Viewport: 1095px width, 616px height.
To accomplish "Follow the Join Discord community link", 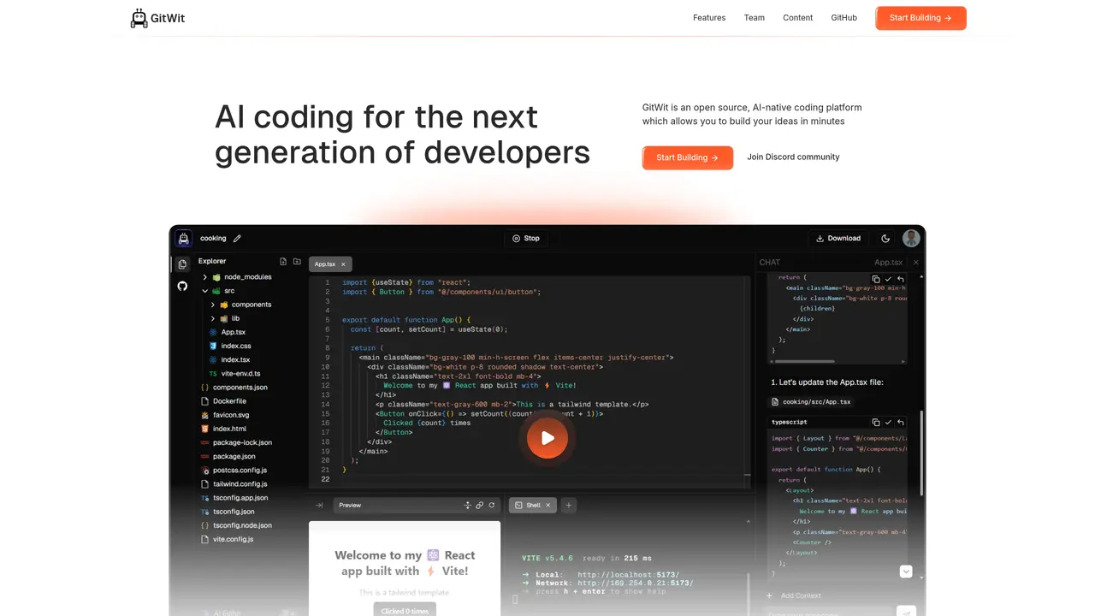I will tap(793, 157).
